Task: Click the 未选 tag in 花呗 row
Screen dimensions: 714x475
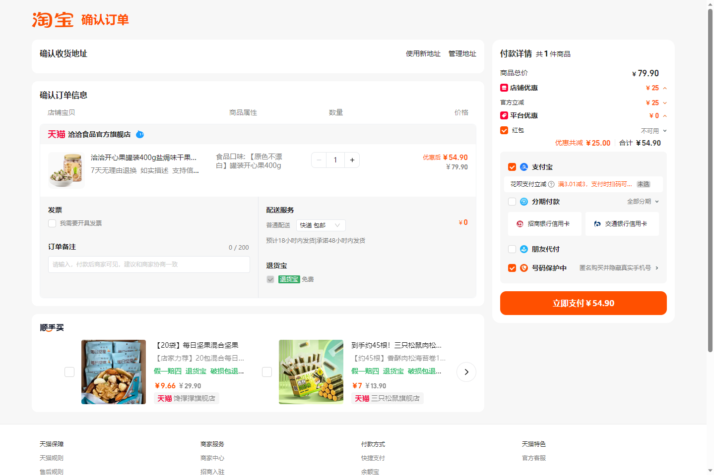Action: pyautogui.click(x=644, y=184)
